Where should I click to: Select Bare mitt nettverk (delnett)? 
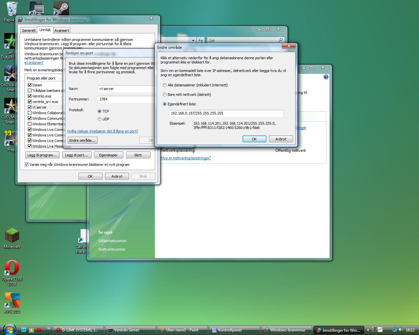pos(165,95)
